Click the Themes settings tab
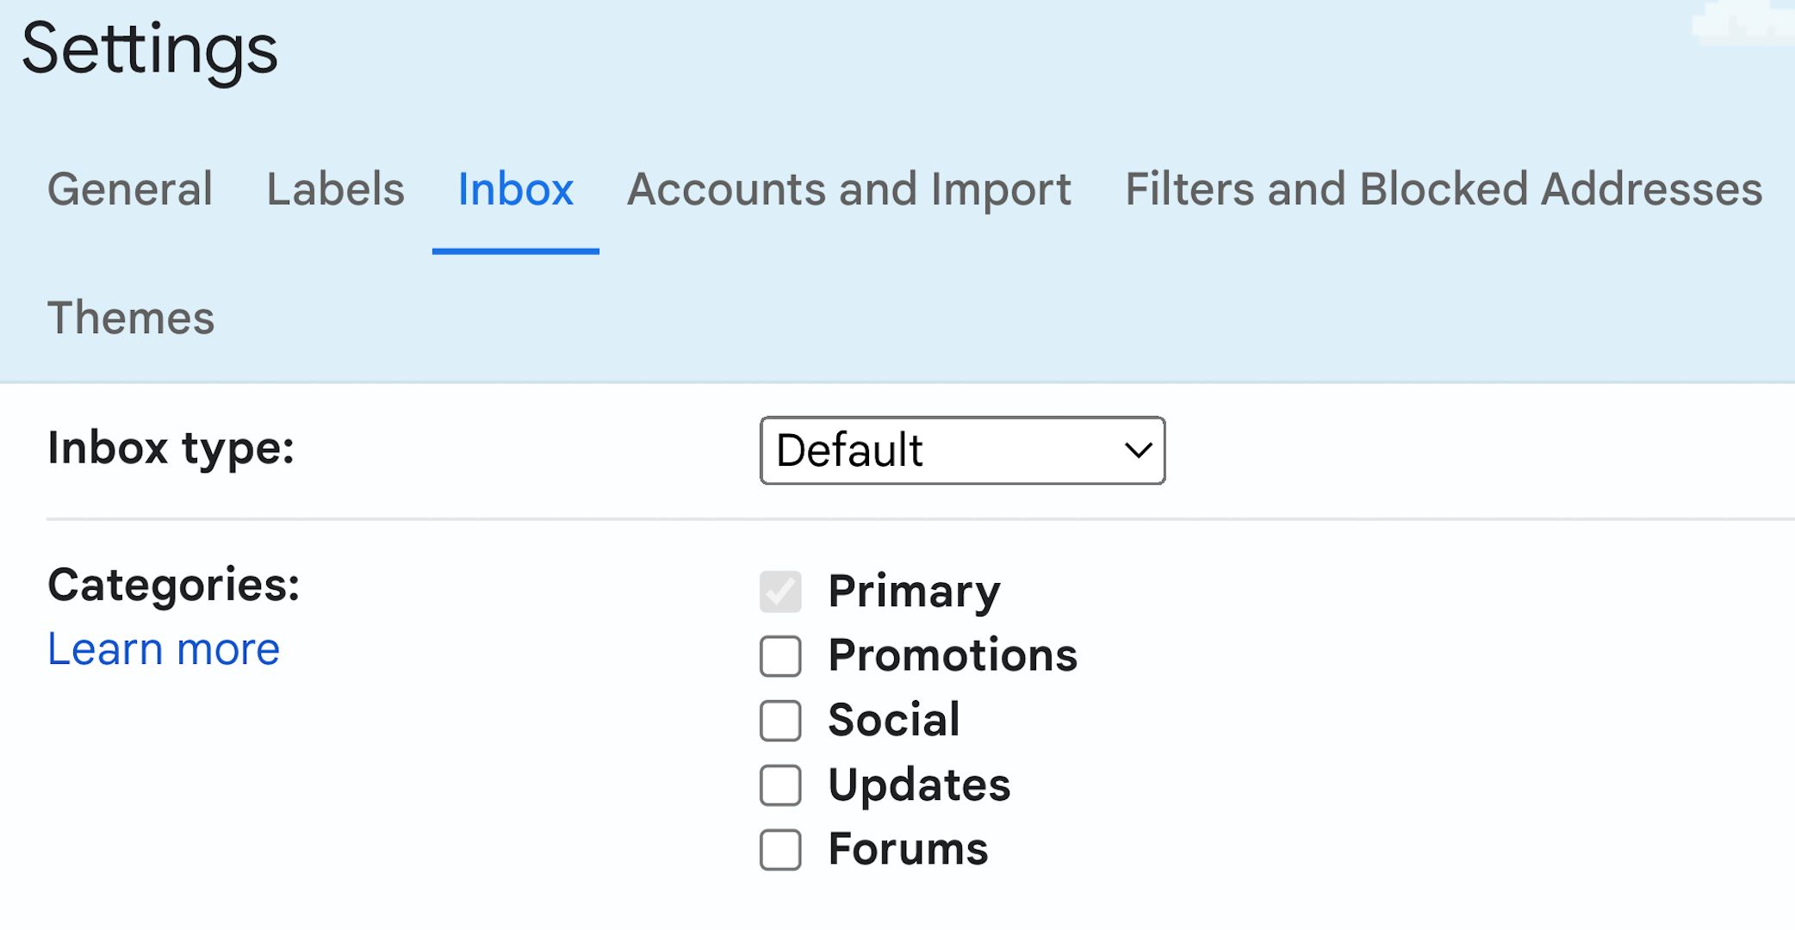 [x=131, y=315]
